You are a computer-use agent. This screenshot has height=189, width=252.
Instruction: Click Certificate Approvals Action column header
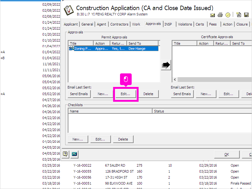(x=205, y=43)
